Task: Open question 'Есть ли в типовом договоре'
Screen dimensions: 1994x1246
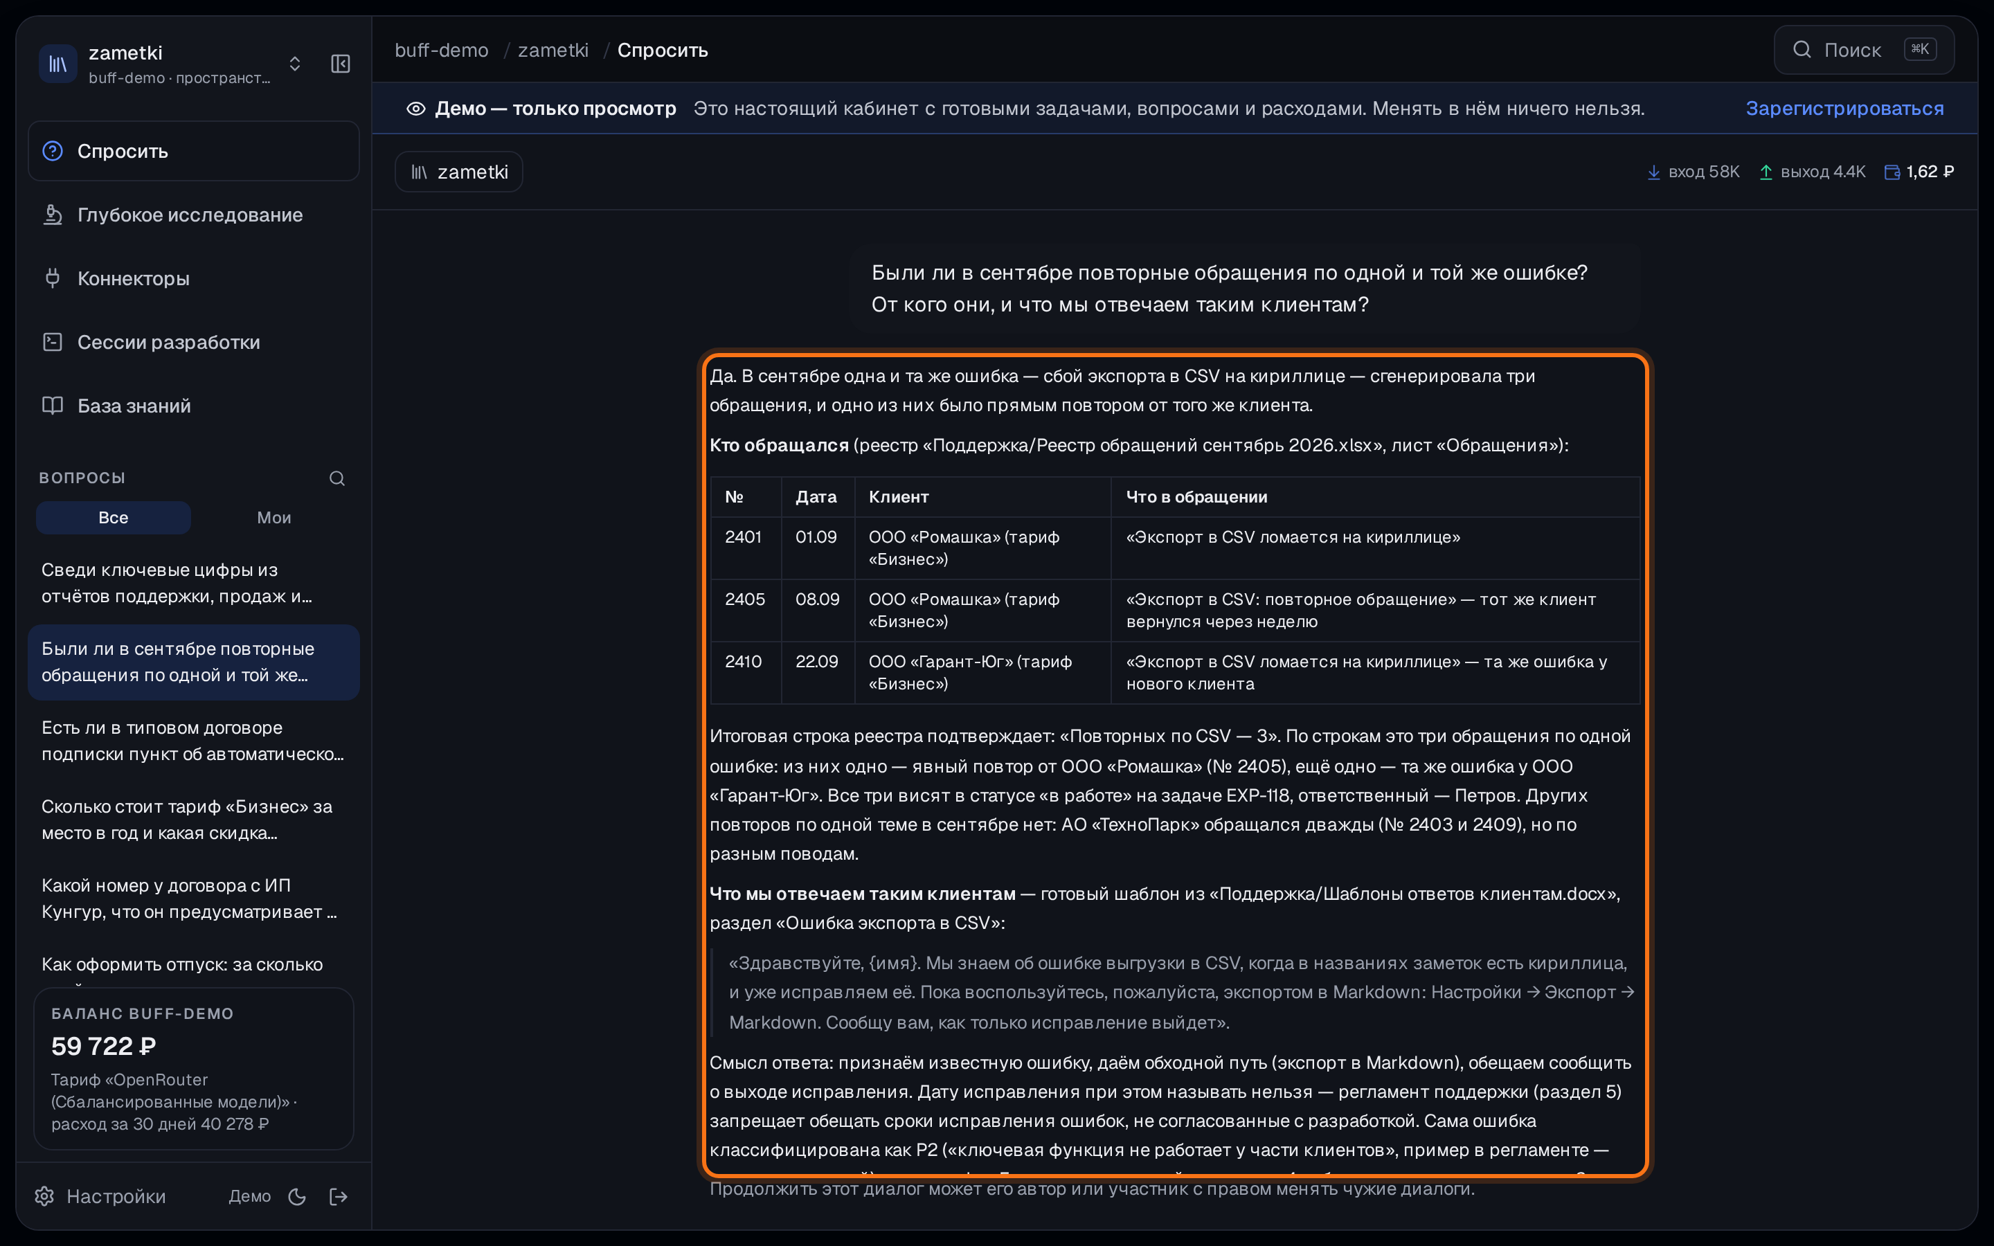Action: [194, 741]
